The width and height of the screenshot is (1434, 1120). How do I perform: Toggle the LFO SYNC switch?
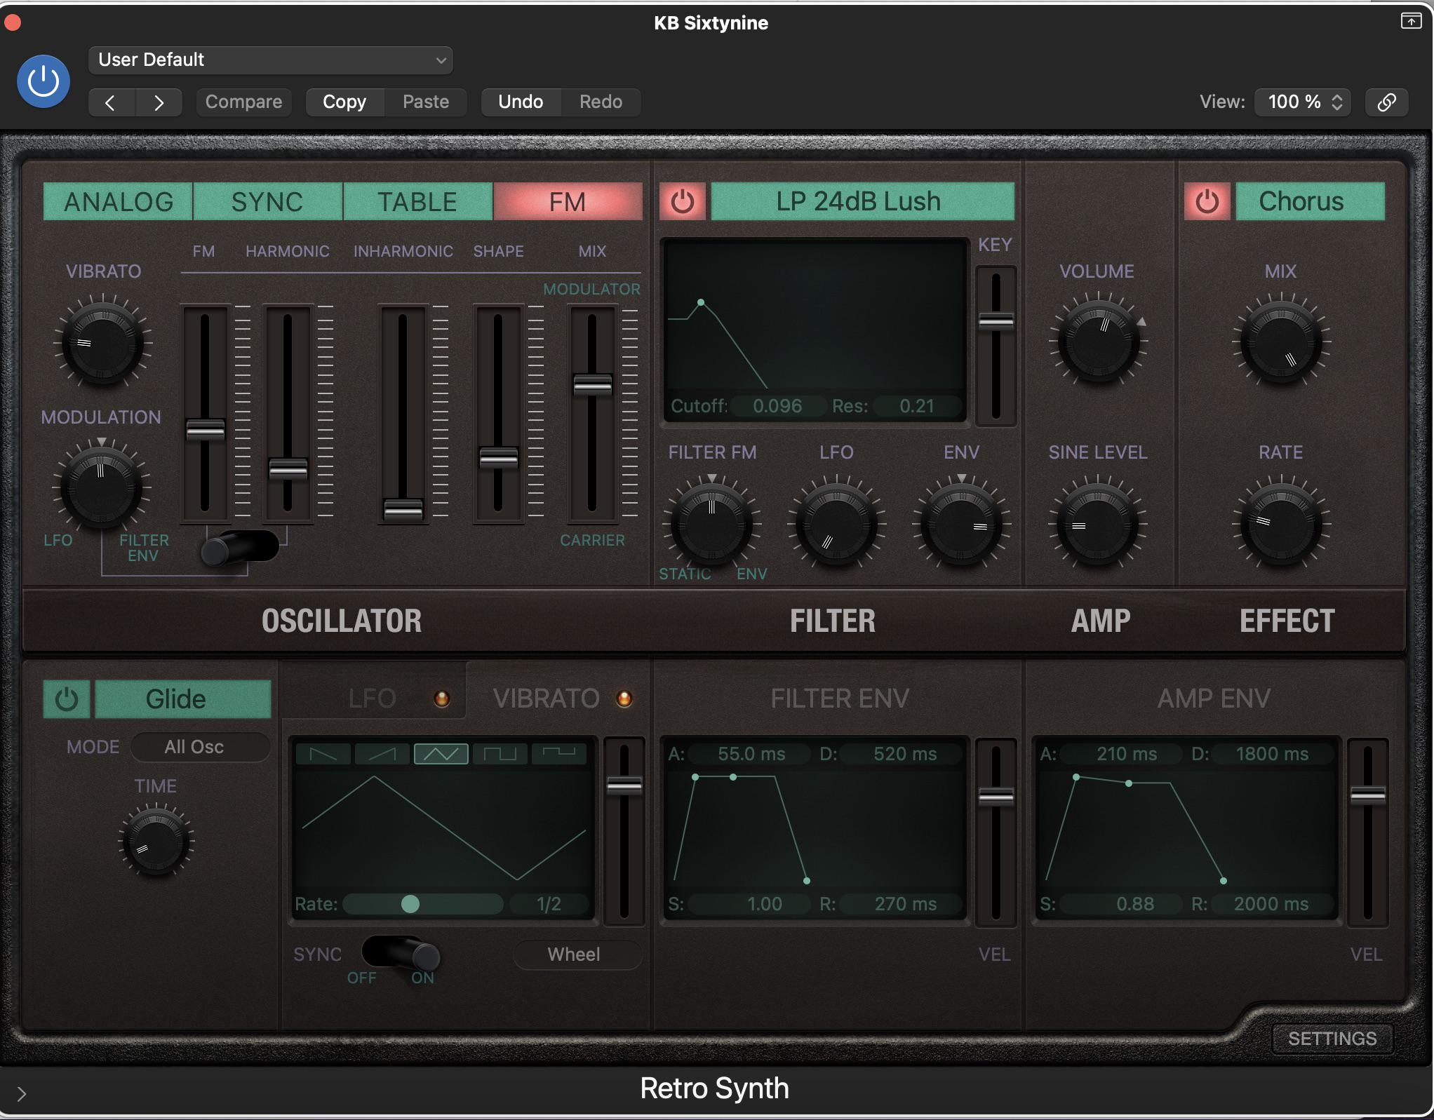pyautogui.click(x=401, y=954)
